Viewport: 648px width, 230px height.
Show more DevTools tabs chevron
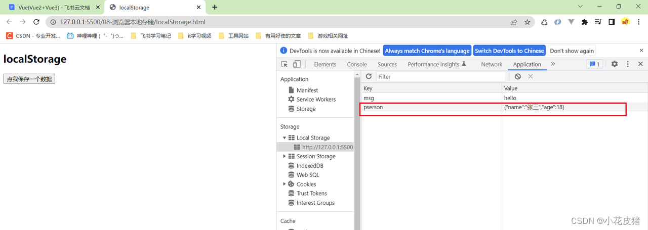click(x=553, y=64)
